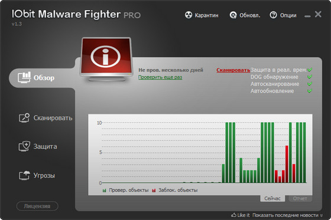Switch to the Отчет tab
Screen dimensions: 331x220
(x=300, y=198)
